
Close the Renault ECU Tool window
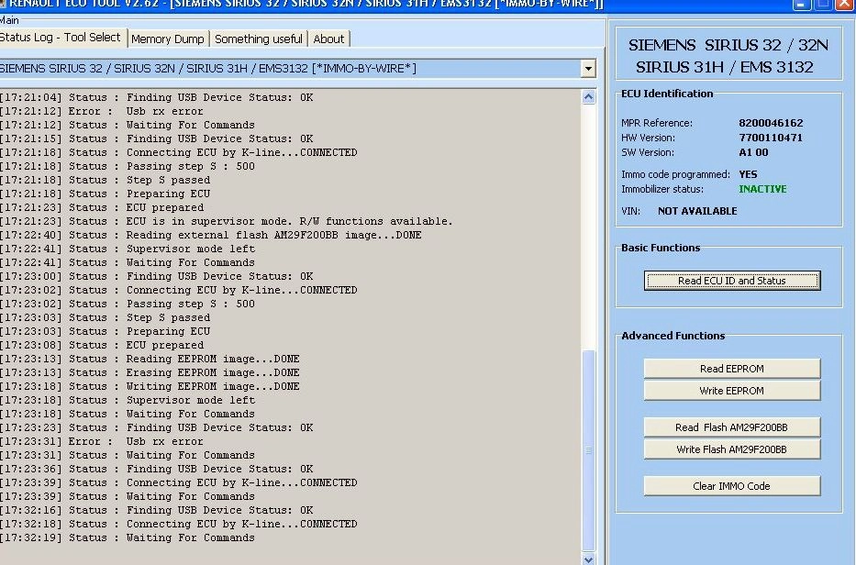pyautogui.click(x=845, y=5)
